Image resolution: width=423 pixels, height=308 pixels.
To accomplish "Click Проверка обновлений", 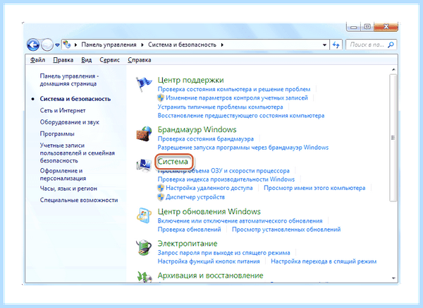I will click(x=189, y=230).
